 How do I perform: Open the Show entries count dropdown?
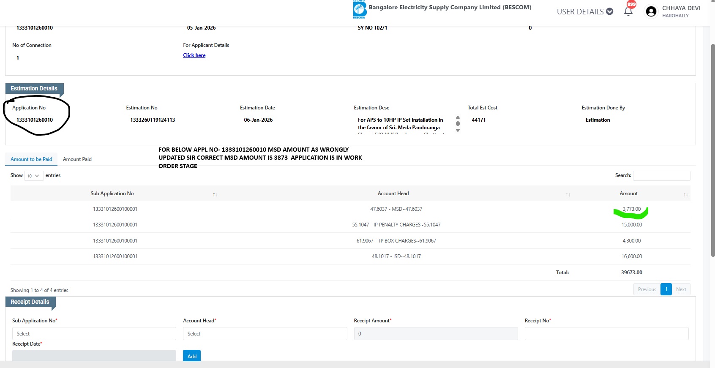(34, 175)
